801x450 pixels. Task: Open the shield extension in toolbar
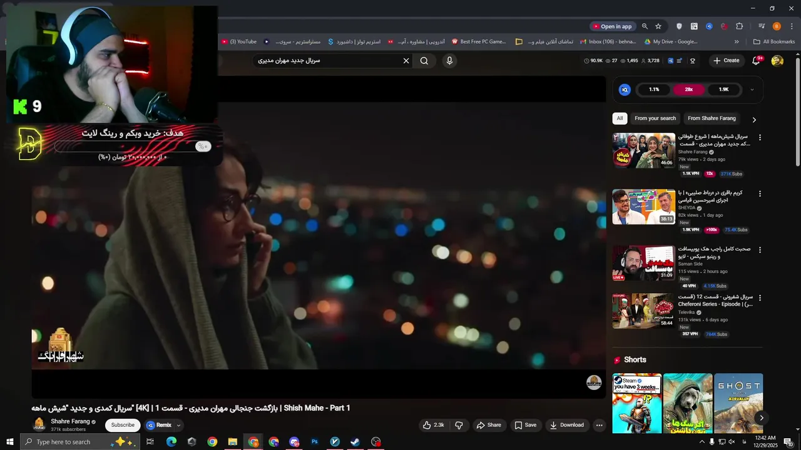pyautogui.click(x=679, y=26)
